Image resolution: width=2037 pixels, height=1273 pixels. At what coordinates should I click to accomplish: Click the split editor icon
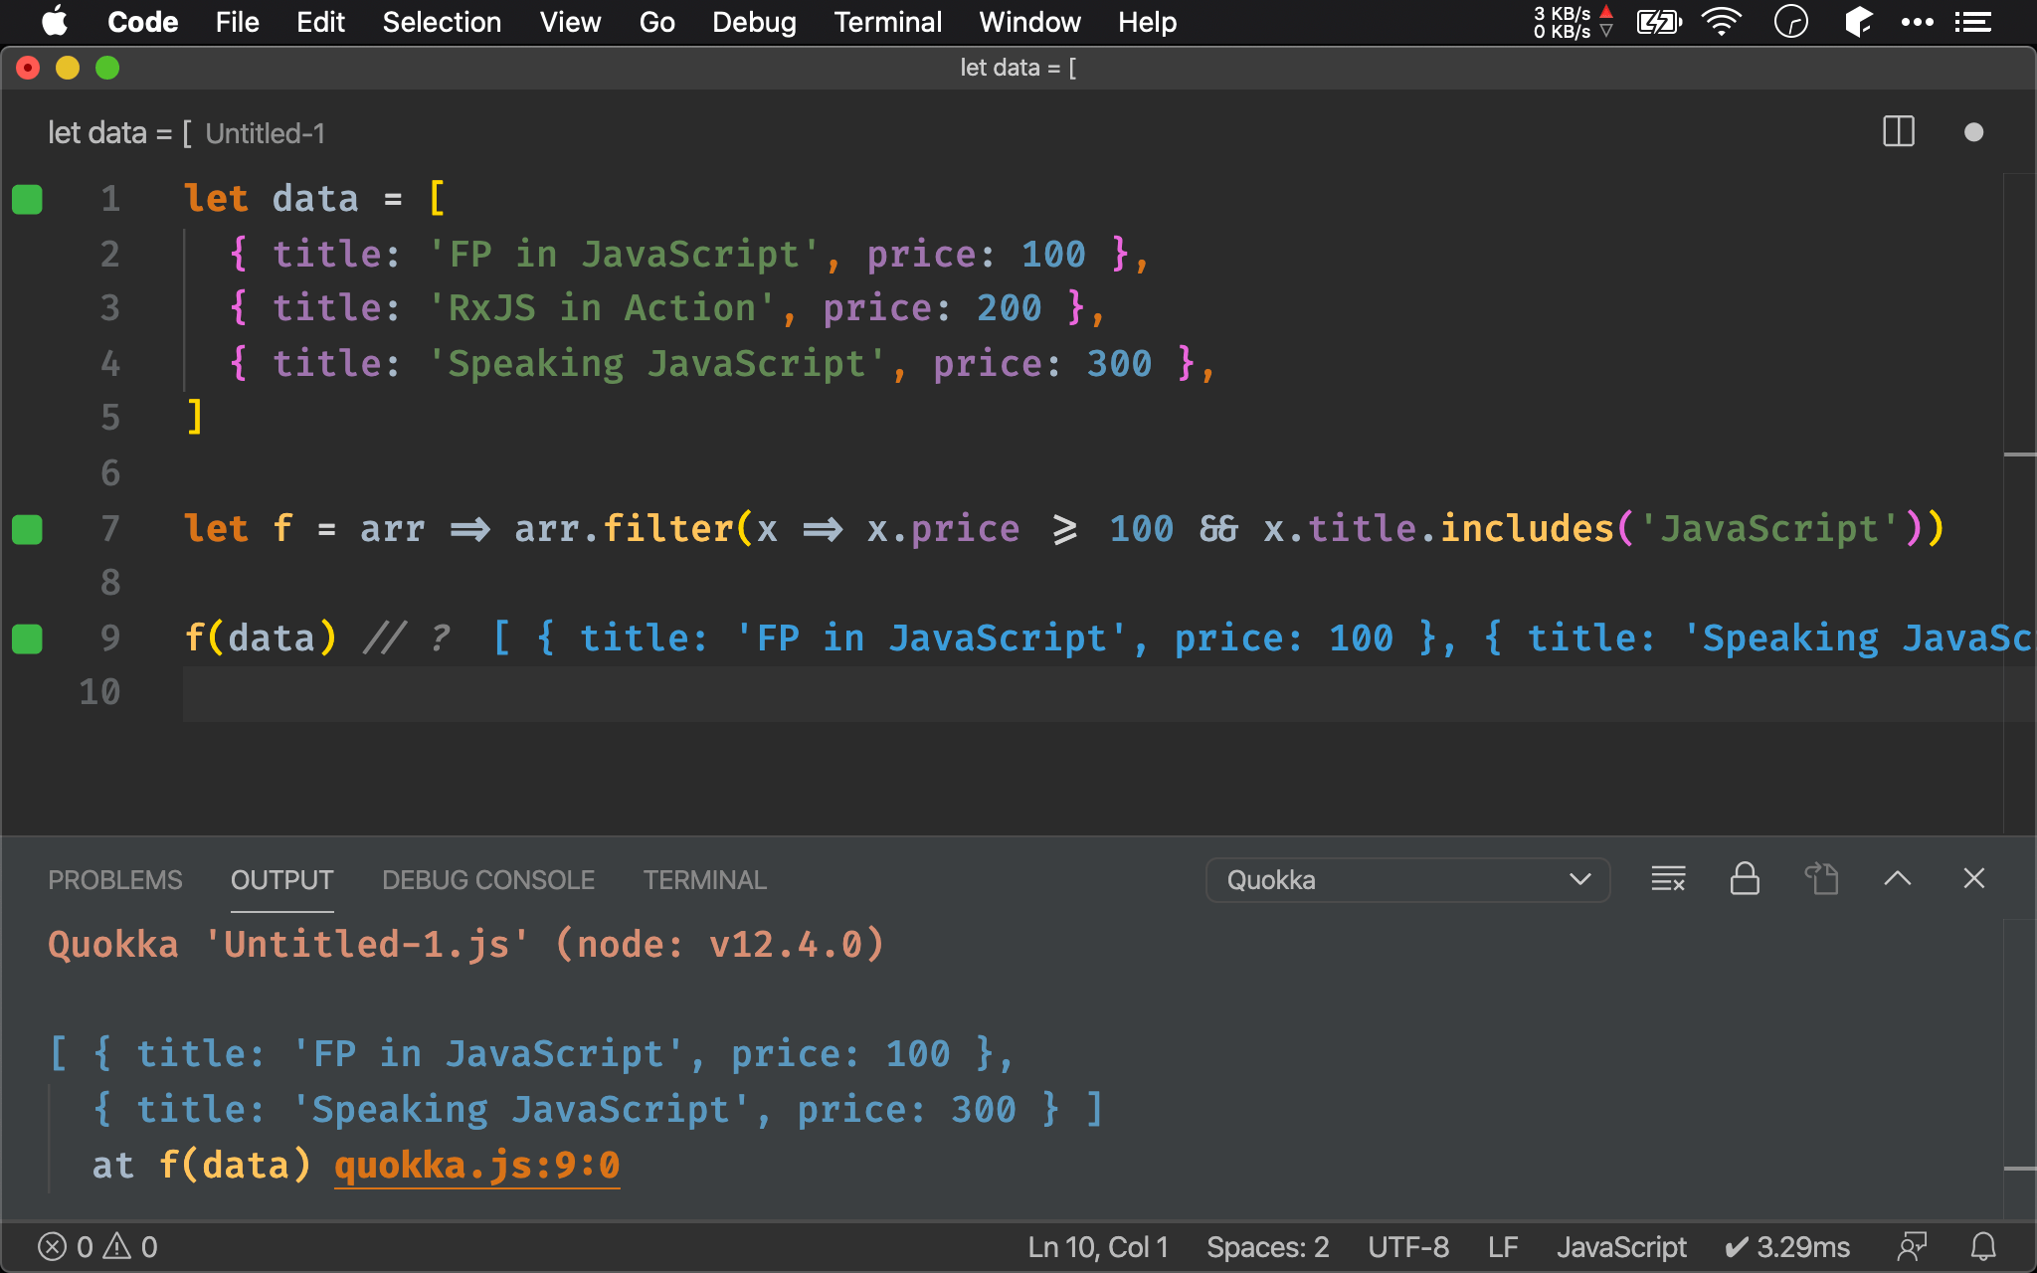click(x=1898, y=132)
